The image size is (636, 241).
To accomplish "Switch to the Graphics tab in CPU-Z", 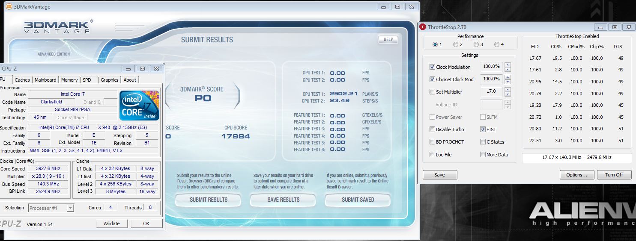I will (110, 80).
